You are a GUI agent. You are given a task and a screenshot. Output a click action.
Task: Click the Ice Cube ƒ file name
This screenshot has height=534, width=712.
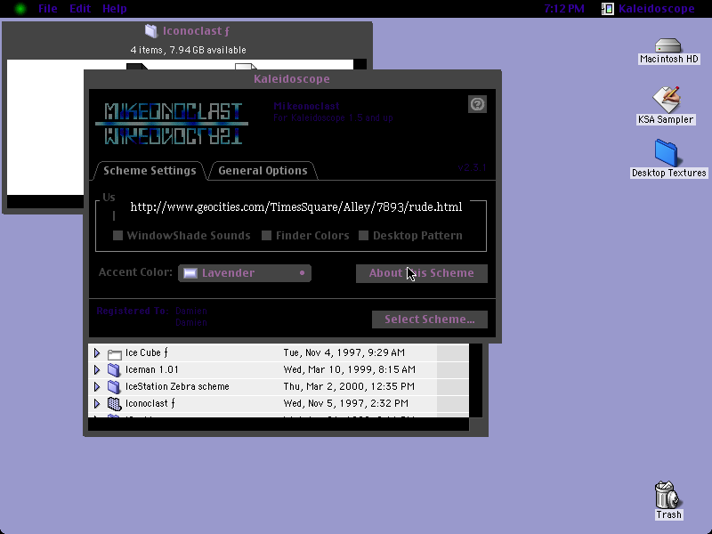click(x=147, y=352)
